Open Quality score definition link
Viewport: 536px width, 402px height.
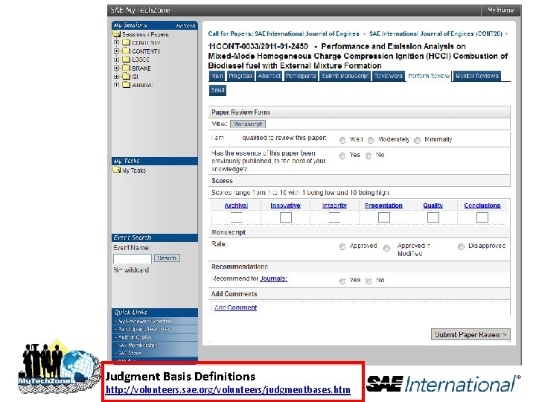[x=433, y=205]
